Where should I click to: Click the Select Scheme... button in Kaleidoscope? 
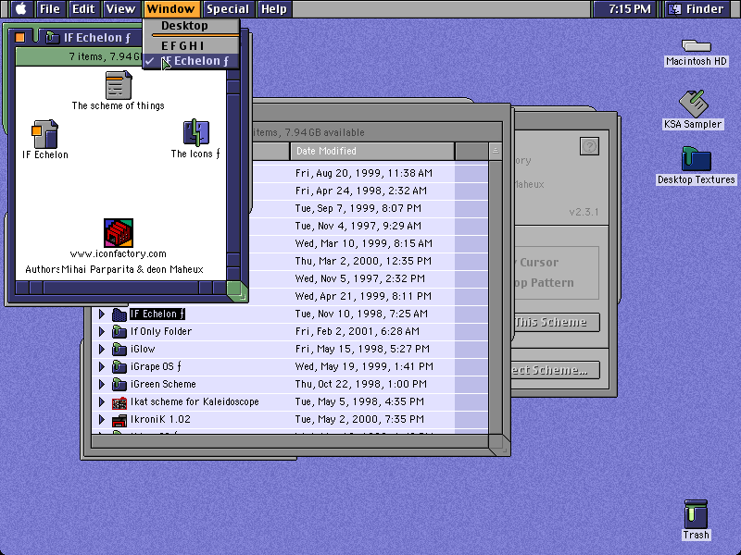point(556,370)
